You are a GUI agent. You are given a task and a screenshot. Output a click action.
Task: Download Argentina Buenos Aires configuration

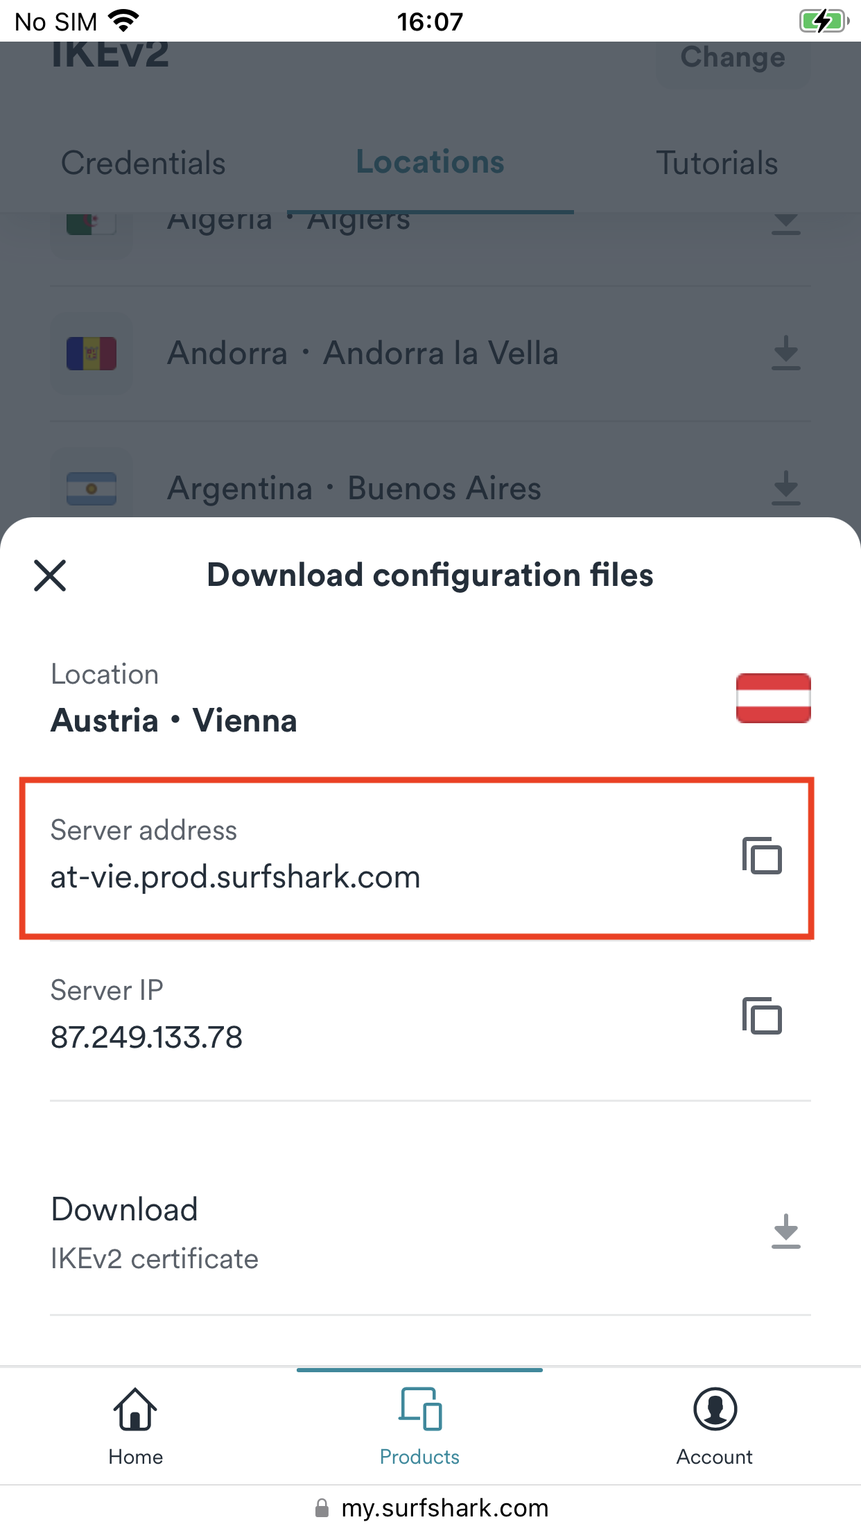pos(785,488)
